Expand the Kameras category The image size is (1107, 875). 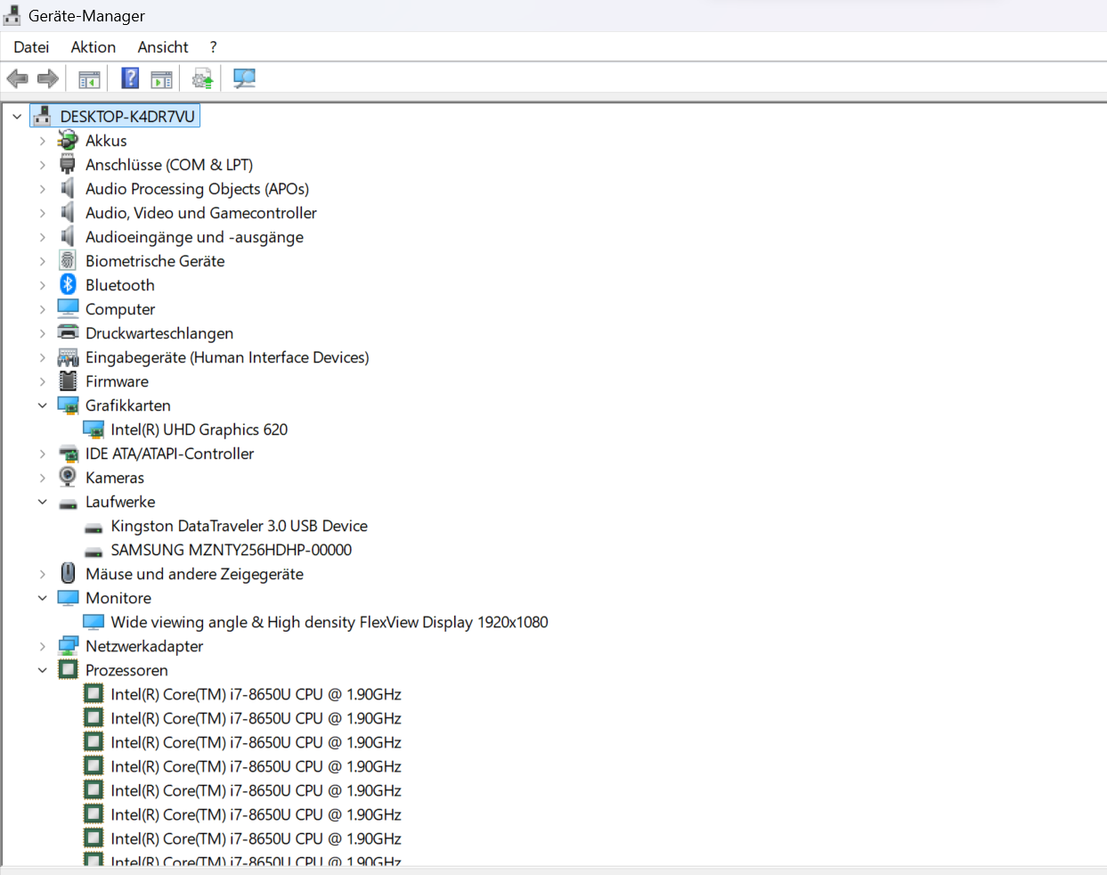click(42, 478)
